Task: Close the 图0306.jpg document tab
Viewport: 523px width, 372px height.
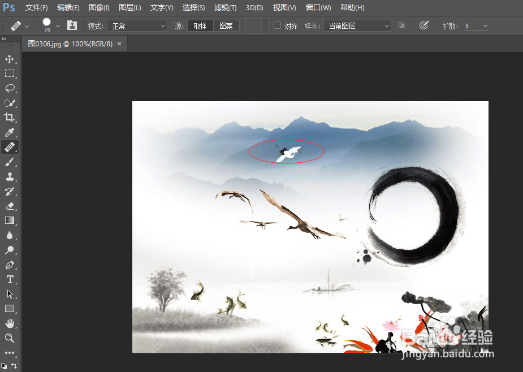Action: (x=119, y=44)
